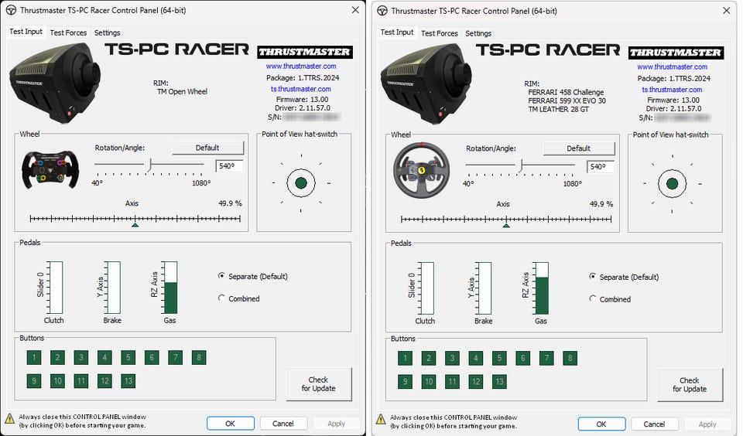
Task: Click rotation angle slider thumb in right window
Action: pyautogui.click(x=520, y=165)
